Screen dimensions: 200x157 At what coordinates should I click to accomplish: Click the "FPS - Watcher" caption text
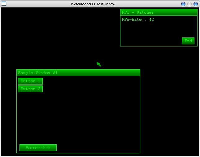[x=137, y=12]
